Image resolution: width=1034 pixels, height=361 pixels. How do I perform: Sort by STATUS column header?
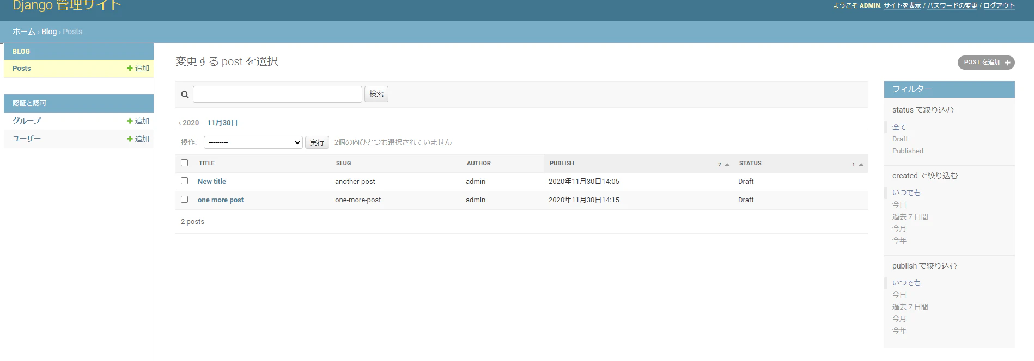tap(750, 163)
